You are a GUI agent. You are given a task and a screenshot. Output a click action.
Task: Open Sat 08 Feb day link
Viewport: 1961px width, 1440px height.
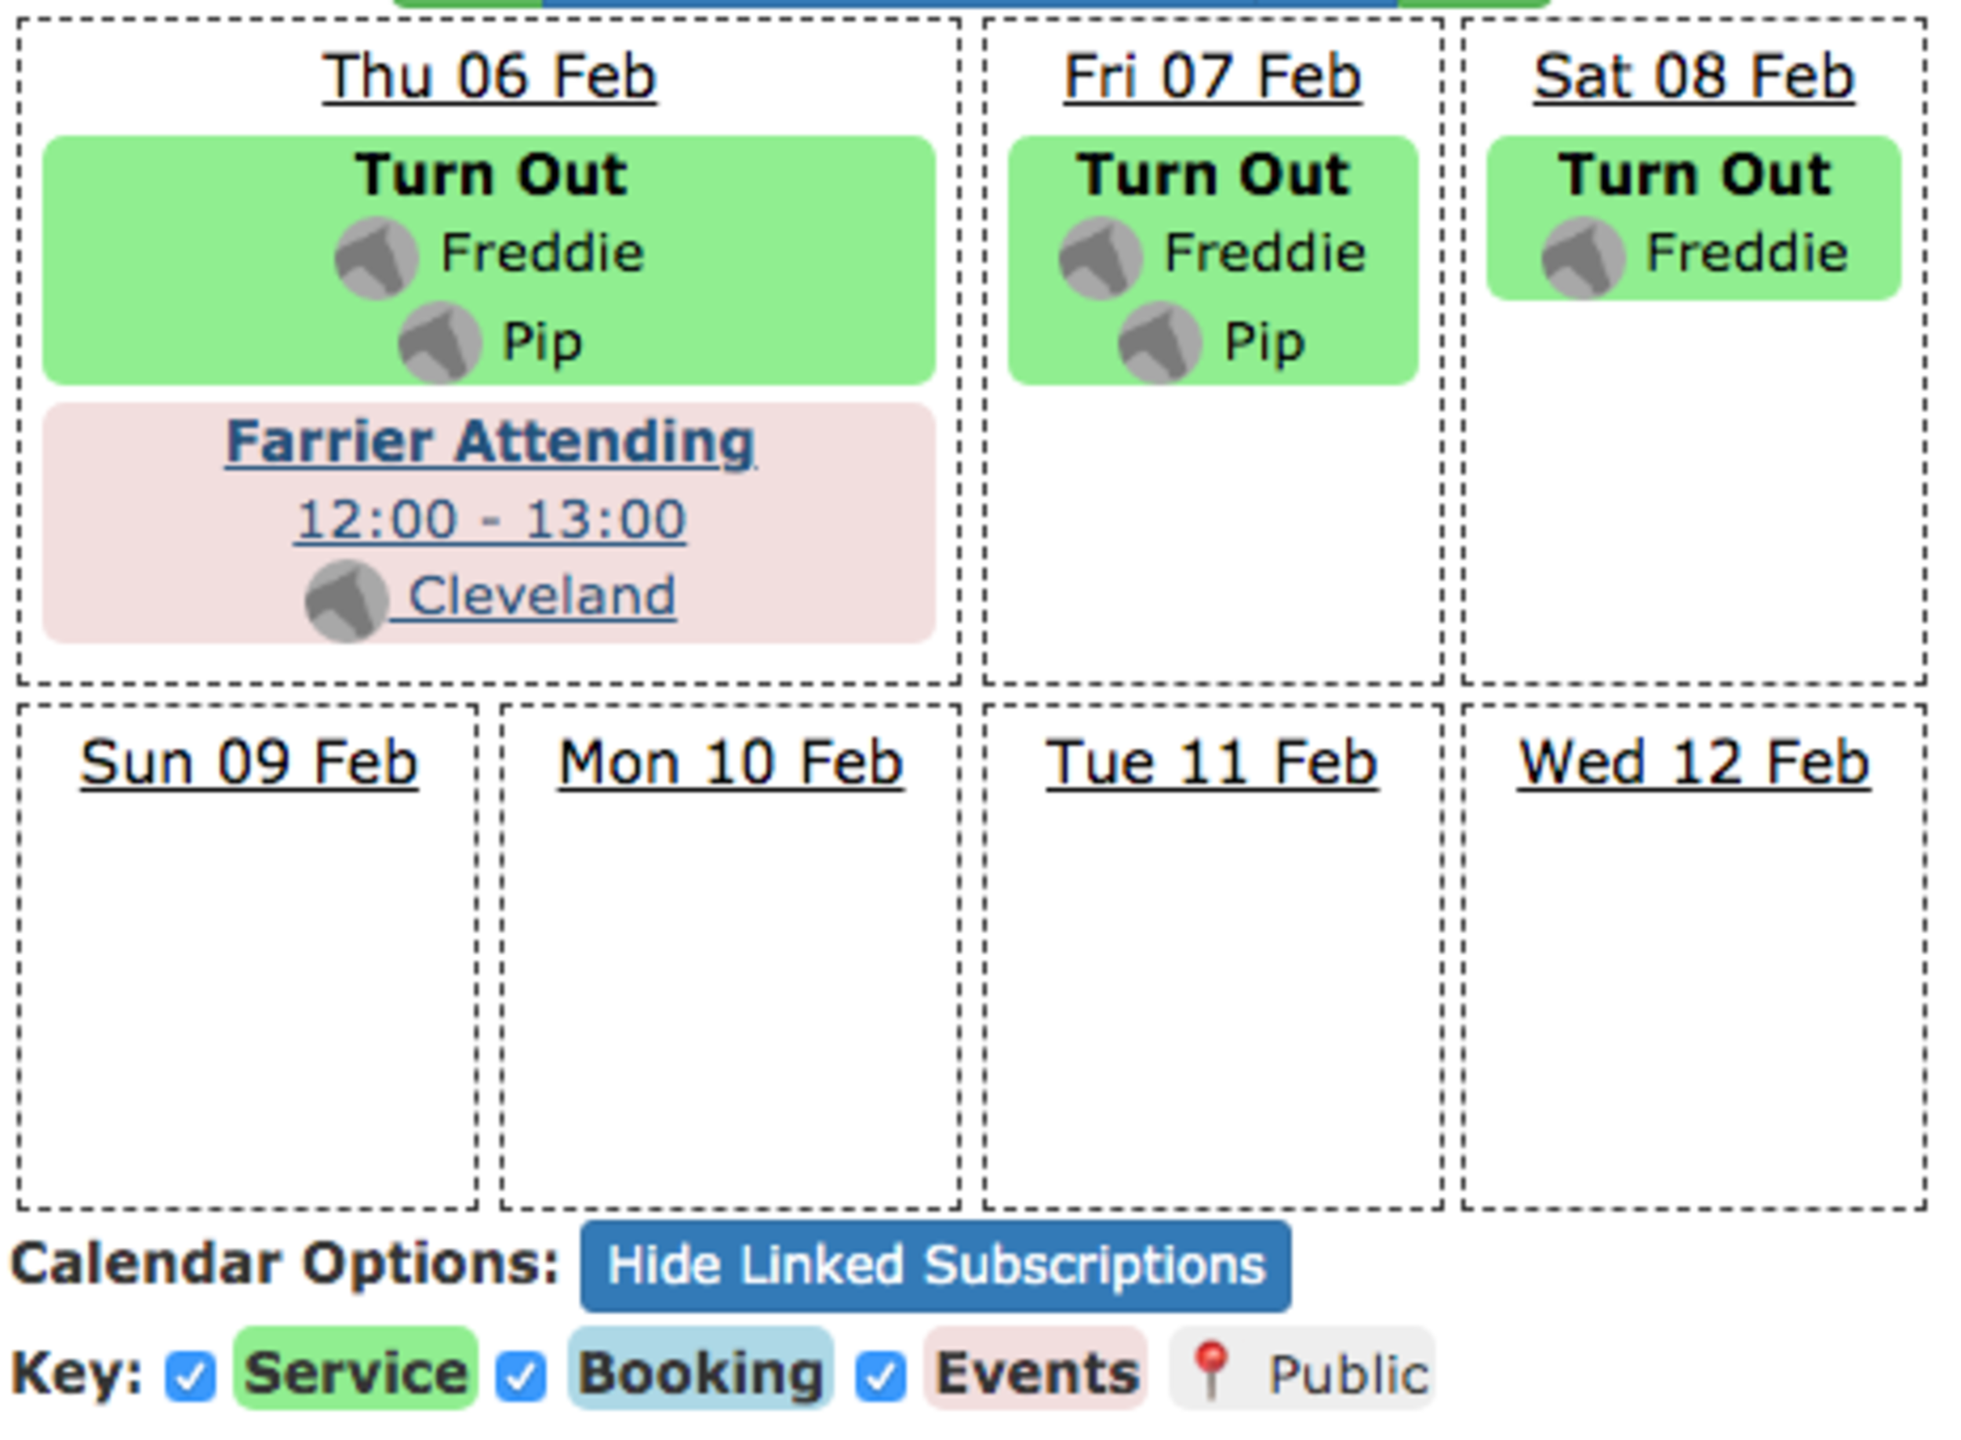1694,77
